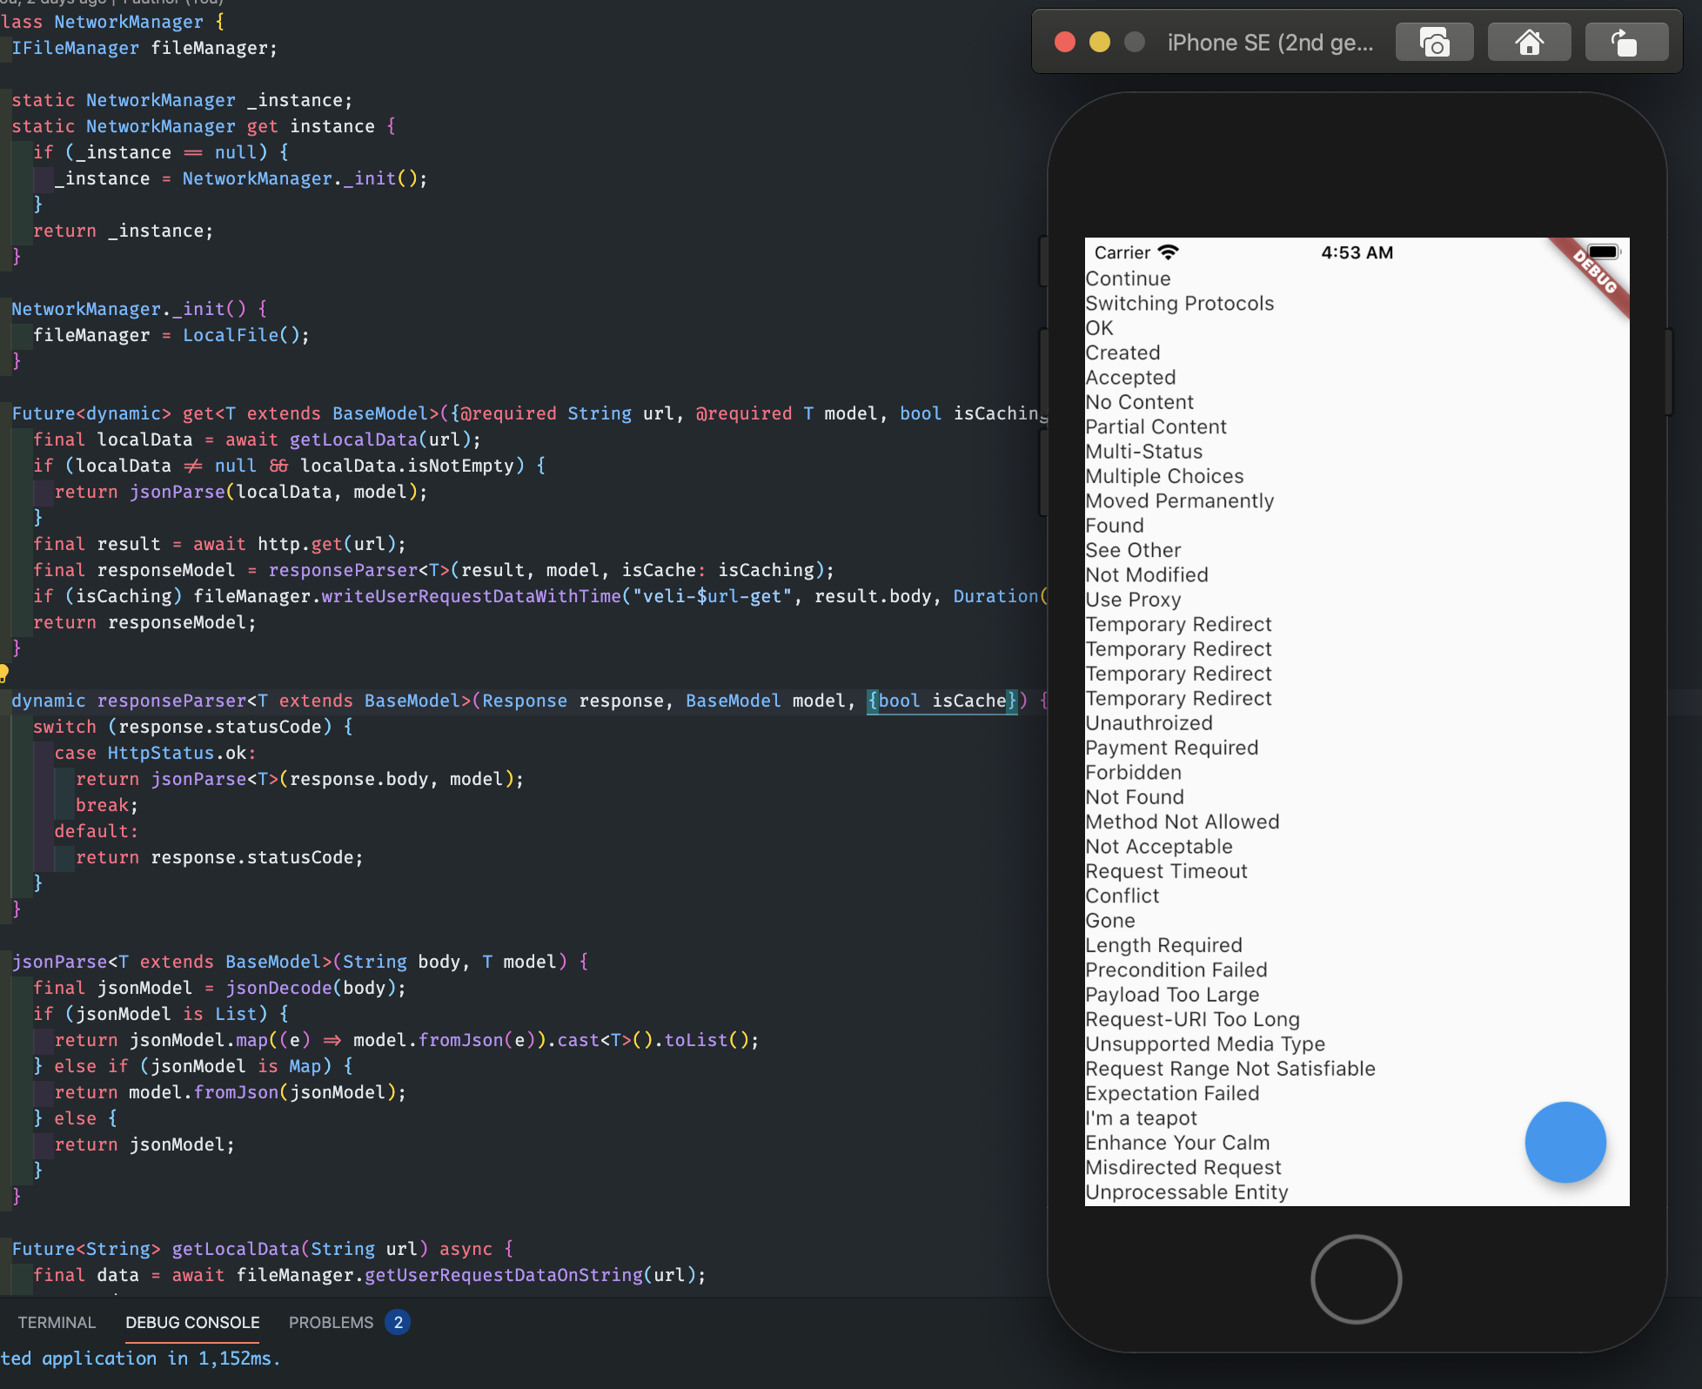Click the battery indicator on the simulator

click(x=1602, y=252)
